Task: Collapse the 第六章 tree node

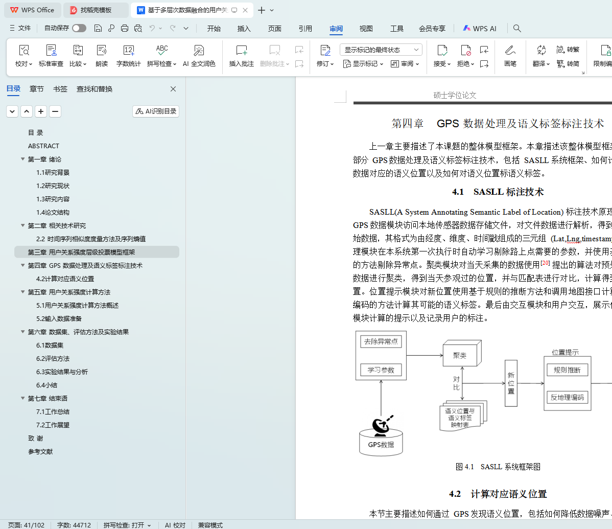Action: click(23, 332)
